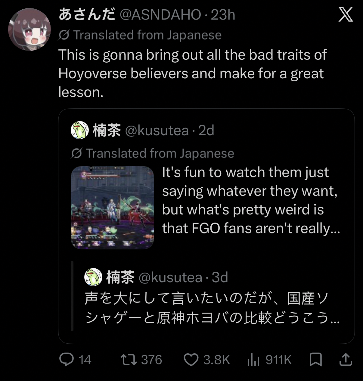Open the game screenshot thumbnail

tap(112, 208)
